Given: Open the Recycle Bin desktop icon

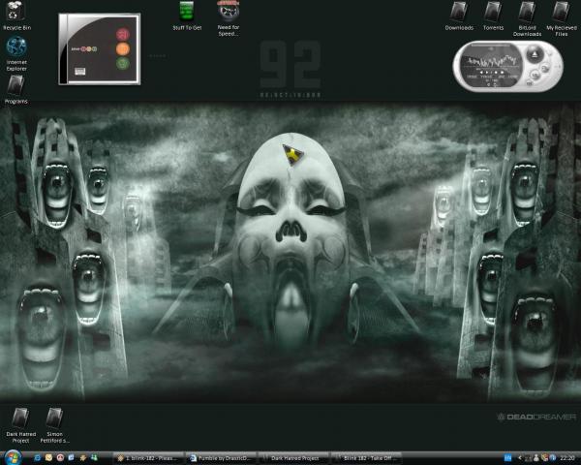Looking at the screenshot, I should (x=15, y=15).
